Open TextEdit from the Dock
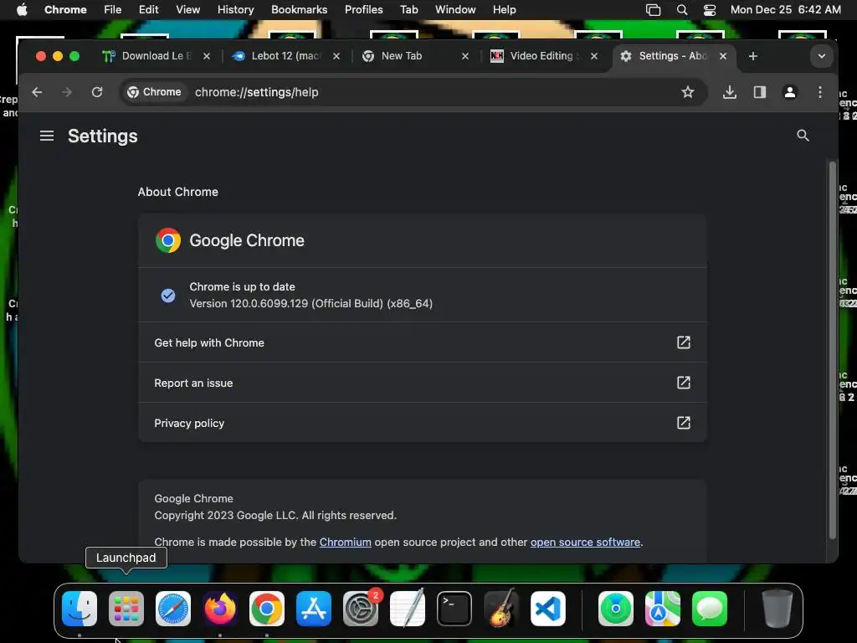Screen dimensions: 857x643 coord(408,609)
